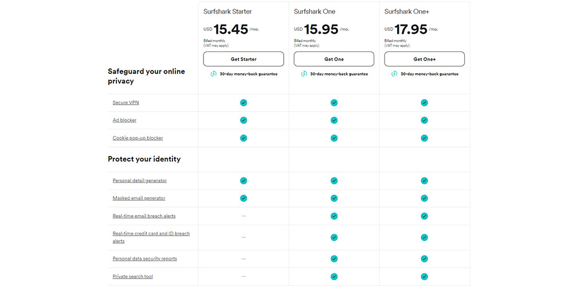This screenshot has height=286, width=573.
Task: Click 30-day money-back guarantee text under Starter
Action: click(249, 74)
